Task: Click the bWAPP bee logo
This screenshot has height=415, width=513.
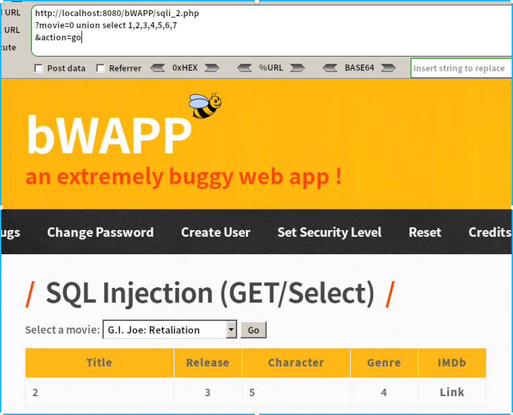Action: click(205, 105)
